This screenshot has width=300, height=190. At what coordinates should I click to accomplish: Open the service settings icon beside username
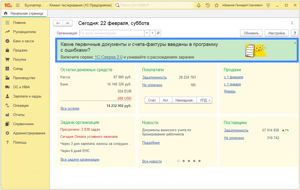click(x=268, y=5)
